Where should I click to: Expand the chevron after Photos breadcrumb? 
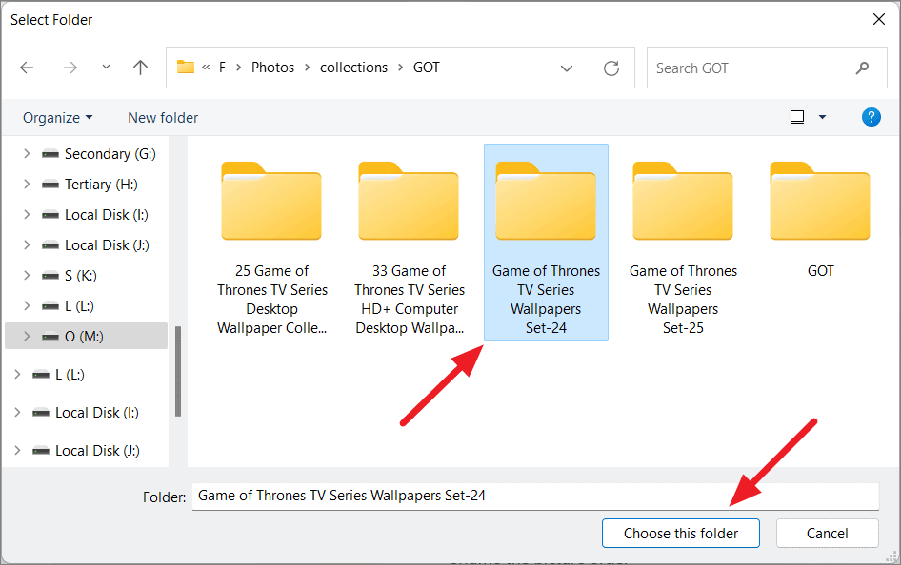pos(308,68)
